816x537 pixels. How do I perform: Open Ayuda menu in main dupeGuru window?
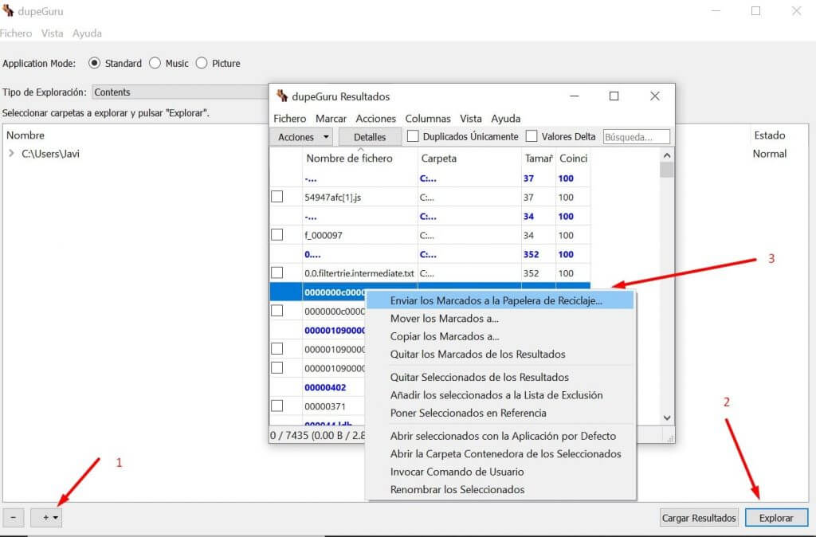pos(87,33)
